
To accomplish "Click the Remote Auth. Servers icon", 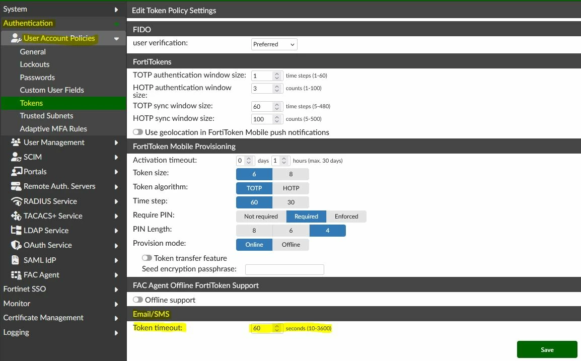I will pos(16,186).
